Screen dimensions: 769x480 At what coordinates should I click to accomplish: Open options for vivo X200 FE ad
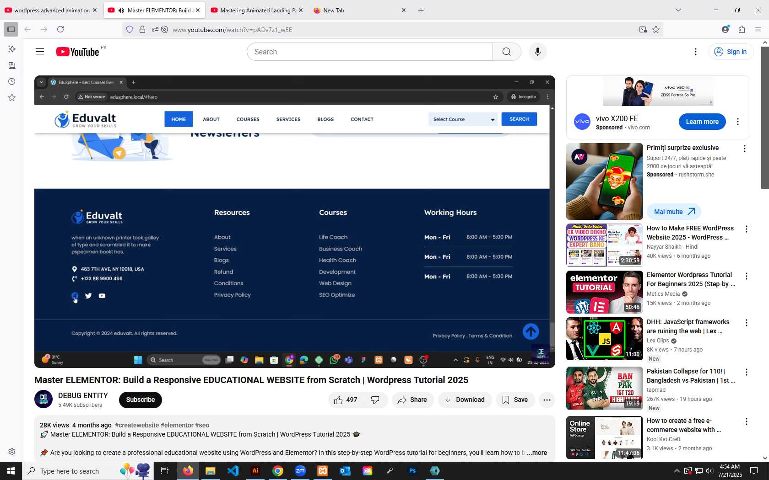click(737, 122)
